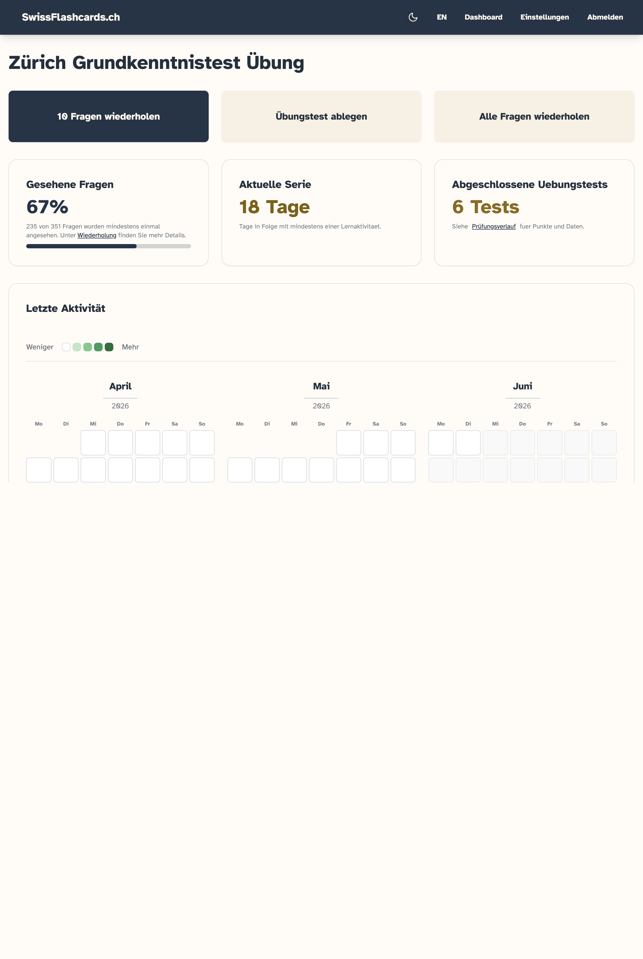
Task: Toggle dark mode with the moon icon
Action: click(413, 17)
